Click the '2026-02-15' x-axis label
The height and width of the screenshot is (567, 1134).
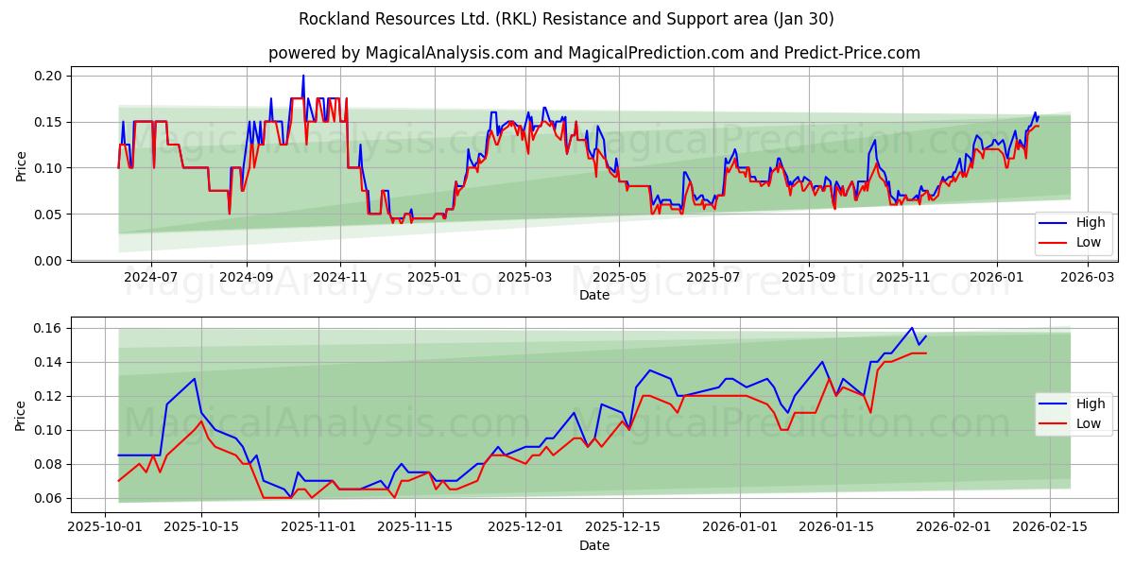point(1050,528)
